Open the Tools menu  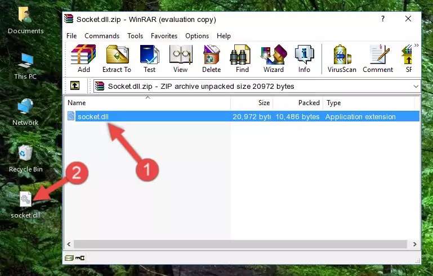coord(135,36)
